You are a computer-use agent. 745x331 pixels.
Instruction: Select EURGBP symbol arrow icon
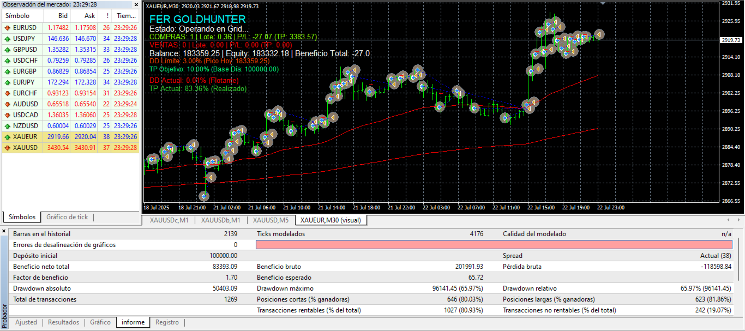(7, 71)
